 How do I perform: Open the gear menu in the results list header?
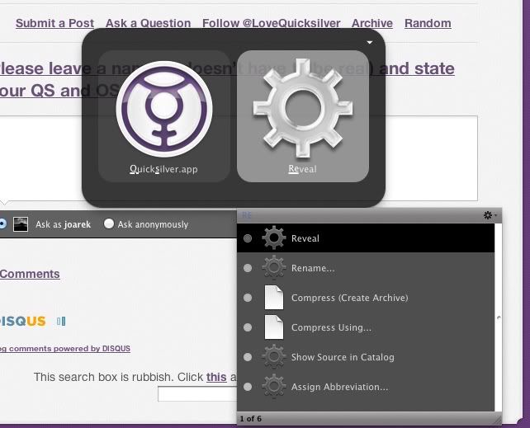click(490, 215)
